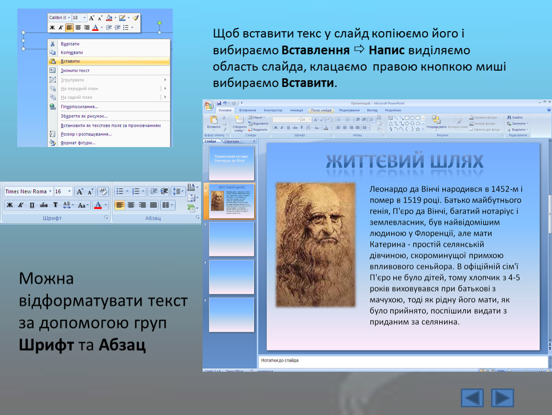This screenshot has height=415, width=552.
Task: Open font size 16 dropdown
Action: (69, 191)
